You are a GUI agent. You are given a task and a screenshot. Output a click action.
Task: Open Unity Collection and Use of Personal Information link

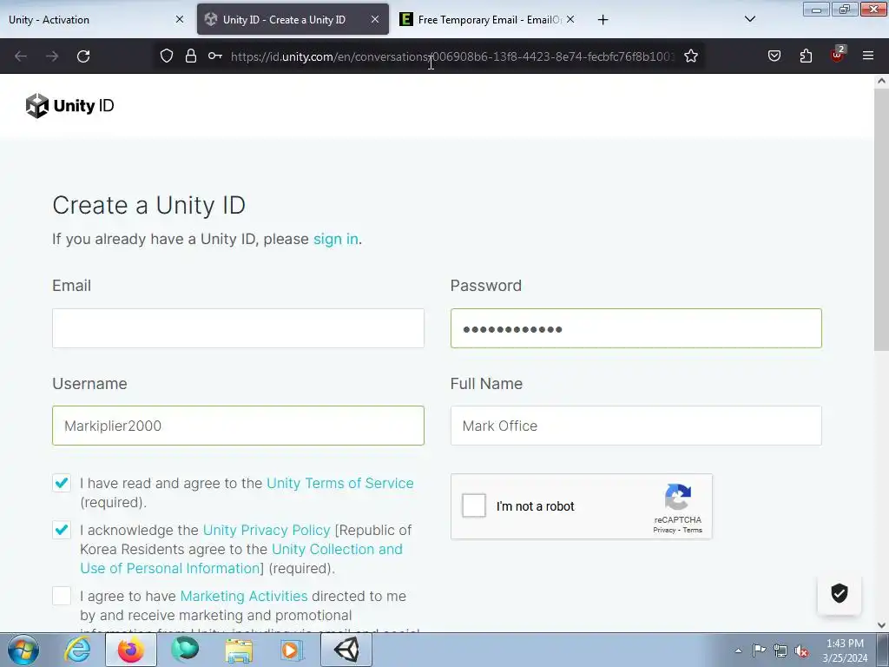241,558
